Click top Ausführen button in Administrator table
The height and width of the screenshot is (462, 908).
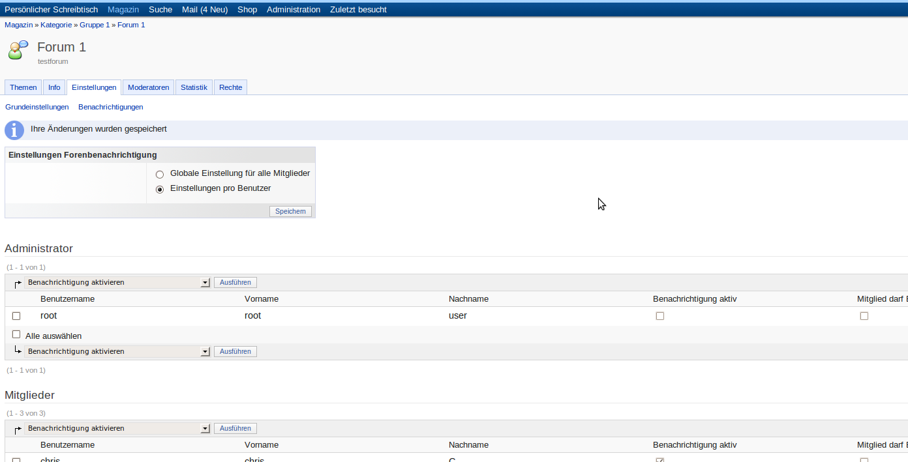pyautogui.click(x=235, y=283)
